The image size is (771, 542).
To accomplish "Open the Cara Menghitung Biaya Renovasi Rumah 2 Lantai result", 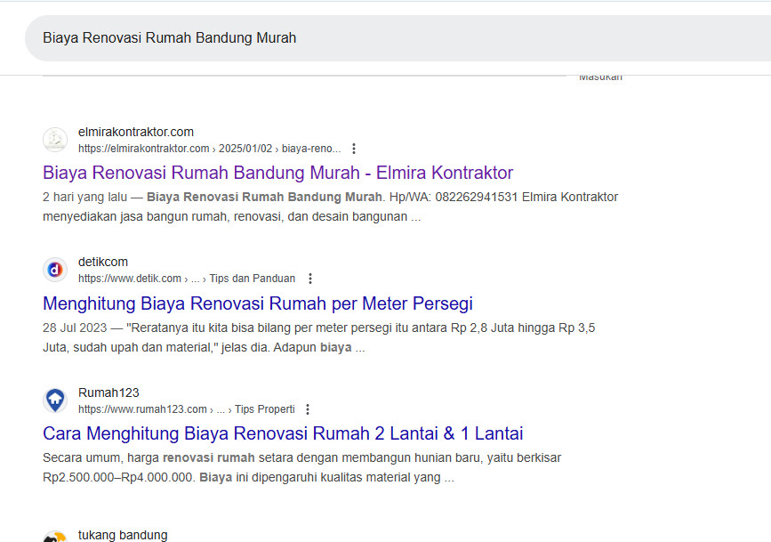I will 283,433.
